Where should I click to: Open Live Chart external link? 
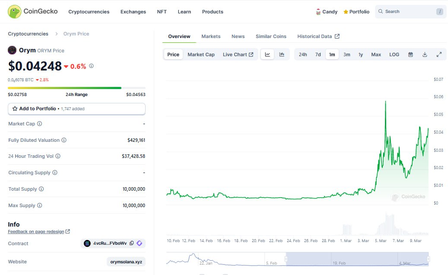tap(238, 54)
